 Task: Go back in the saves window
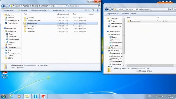(3, 6)
